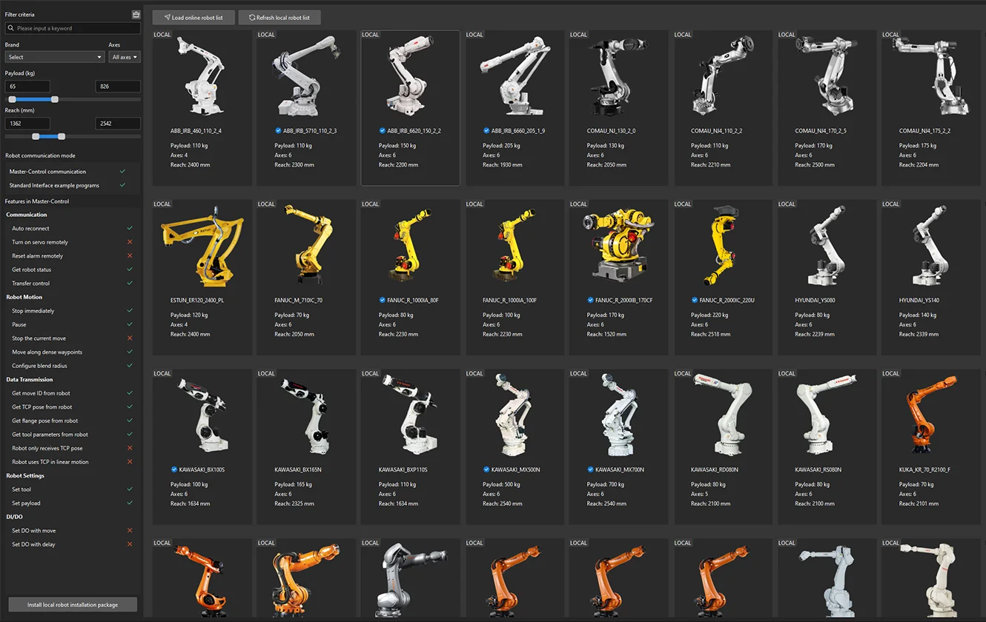This screenshot has height=622, width=986.
Task: Click Install local robot installation package
Action: tap(73, 604)
